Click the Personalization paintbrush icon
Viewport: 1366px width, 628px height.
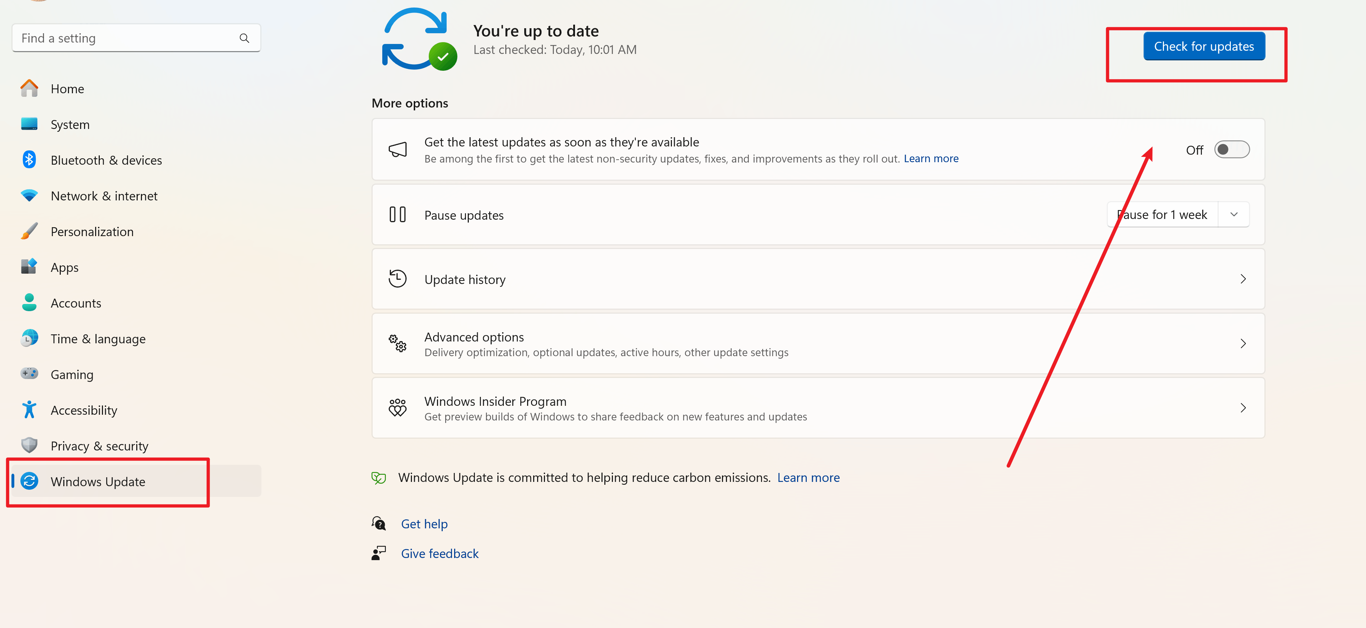29,231
